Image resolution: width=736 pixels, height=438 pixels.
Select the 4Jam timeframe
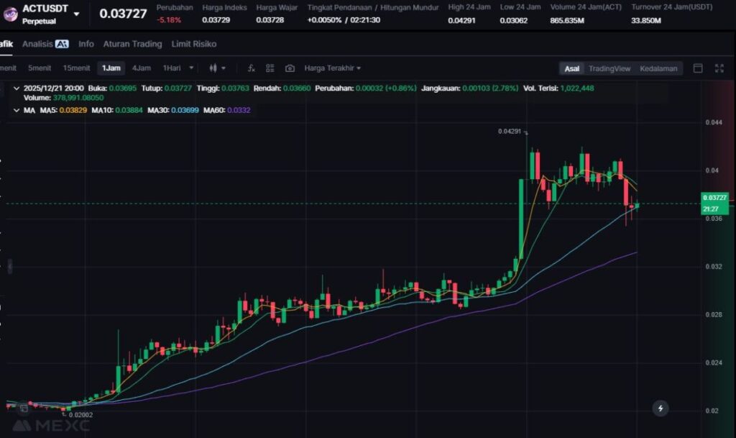point(141,68)
